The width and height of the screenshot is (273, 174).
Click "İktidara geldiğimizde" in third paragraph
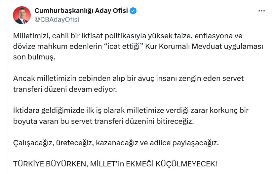[x=48, y=111]
